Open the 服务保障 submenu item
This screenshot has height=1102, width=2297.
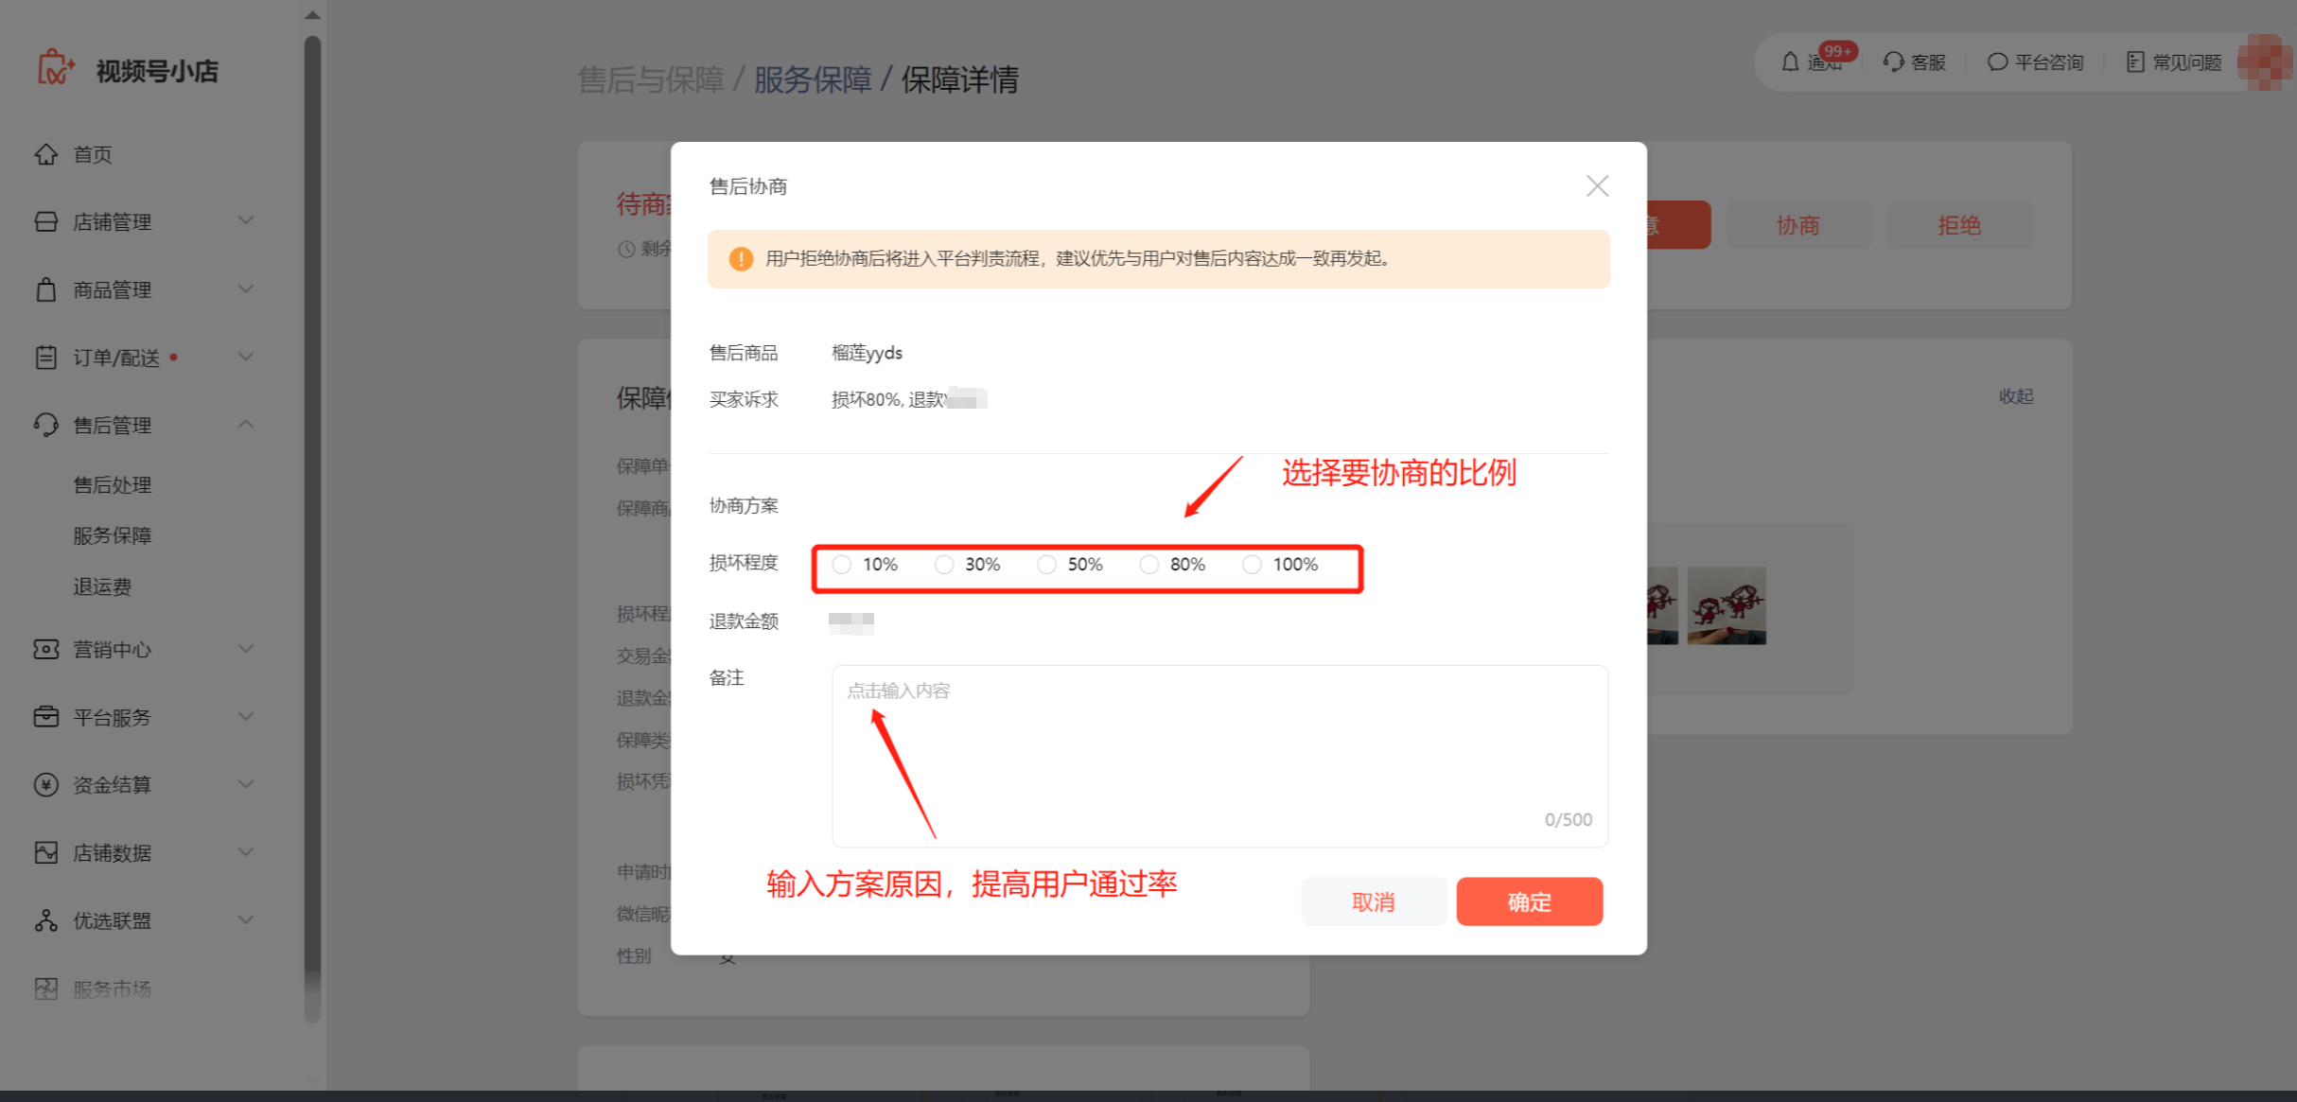click(112, 535)
